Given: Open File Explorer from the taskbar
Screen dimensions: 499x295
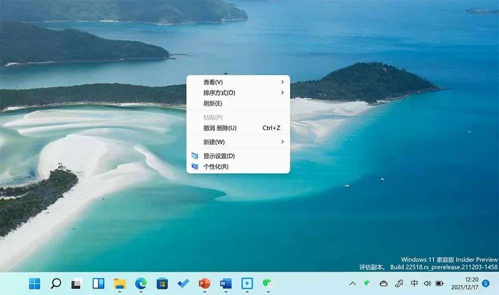Looking at the screenshot, I should (x=120, y=283).
